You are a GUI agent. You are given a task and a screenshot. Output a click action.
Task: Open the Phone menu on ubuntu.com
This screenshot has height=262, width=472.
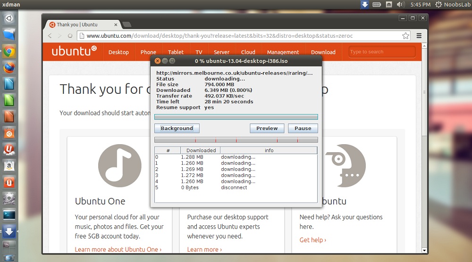point(148,52)
